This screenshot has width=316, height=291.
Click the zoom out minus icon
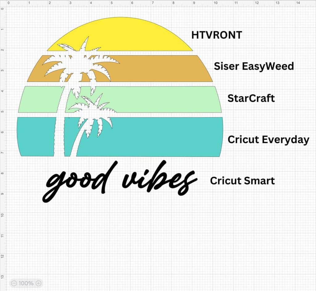pos(14,283)
